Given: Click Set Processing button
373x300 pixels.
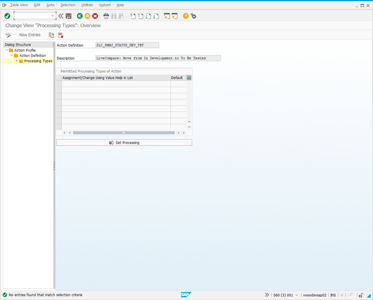Looking at the screenshot, I should coord(124,143).
